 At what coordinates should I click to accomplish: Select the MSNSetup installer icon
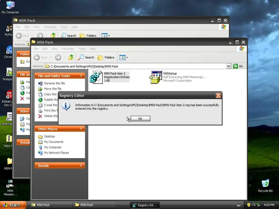pos(156,77)
